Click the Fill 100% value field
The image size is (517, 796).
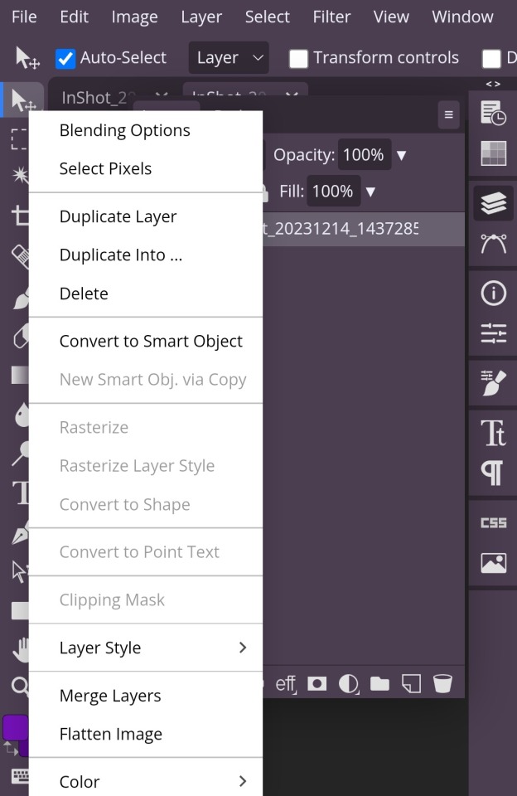pos(334,192)
